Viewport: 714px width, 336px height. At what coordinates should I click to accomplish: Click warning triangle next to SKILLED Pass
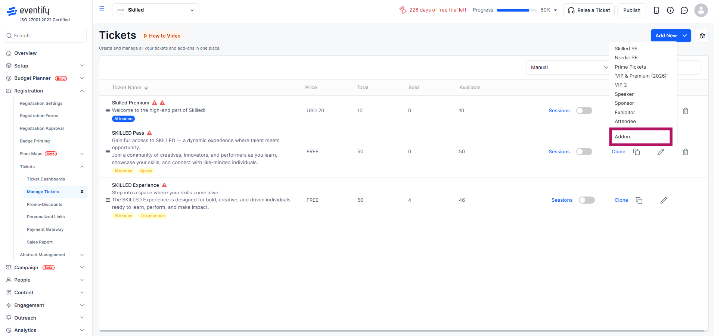149,133
